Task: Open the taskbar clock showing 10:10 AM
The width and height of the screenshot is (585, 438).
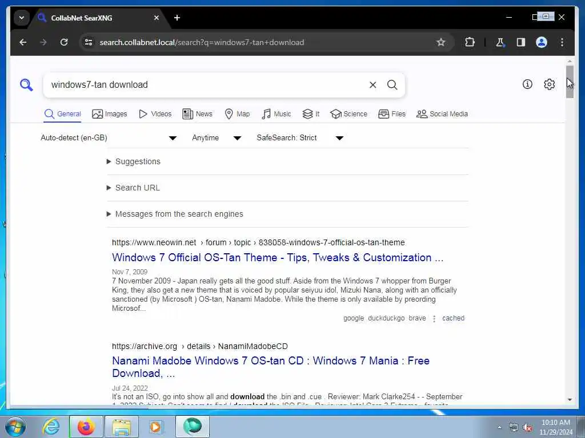Action: pyautogui.click(x=555, y=427)
